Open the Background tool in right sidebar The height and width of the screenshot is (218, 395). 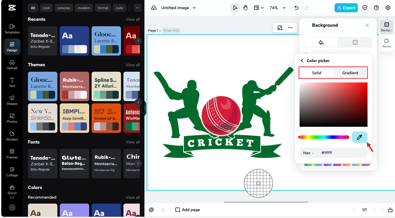click(x=386, y=26)
